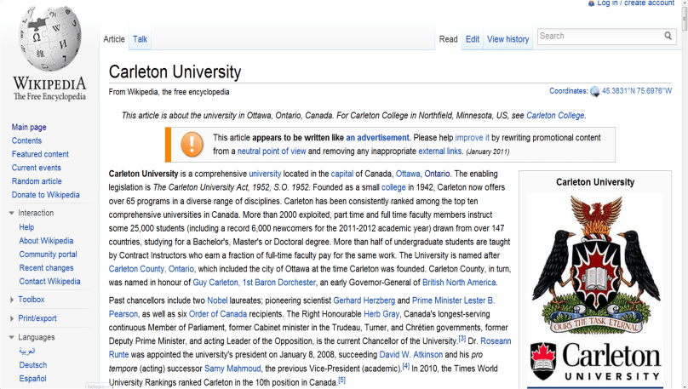Viewport: 688px width, 389px height.
Task: Open a Random article
Action: [x=37, y=181]
